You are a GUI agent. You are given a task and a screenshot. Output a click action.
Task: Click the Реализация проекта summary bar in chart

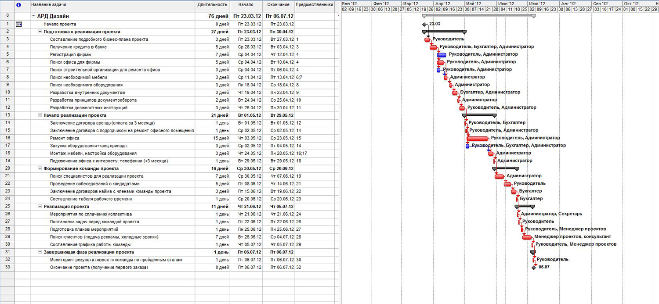tap(525, 206)
